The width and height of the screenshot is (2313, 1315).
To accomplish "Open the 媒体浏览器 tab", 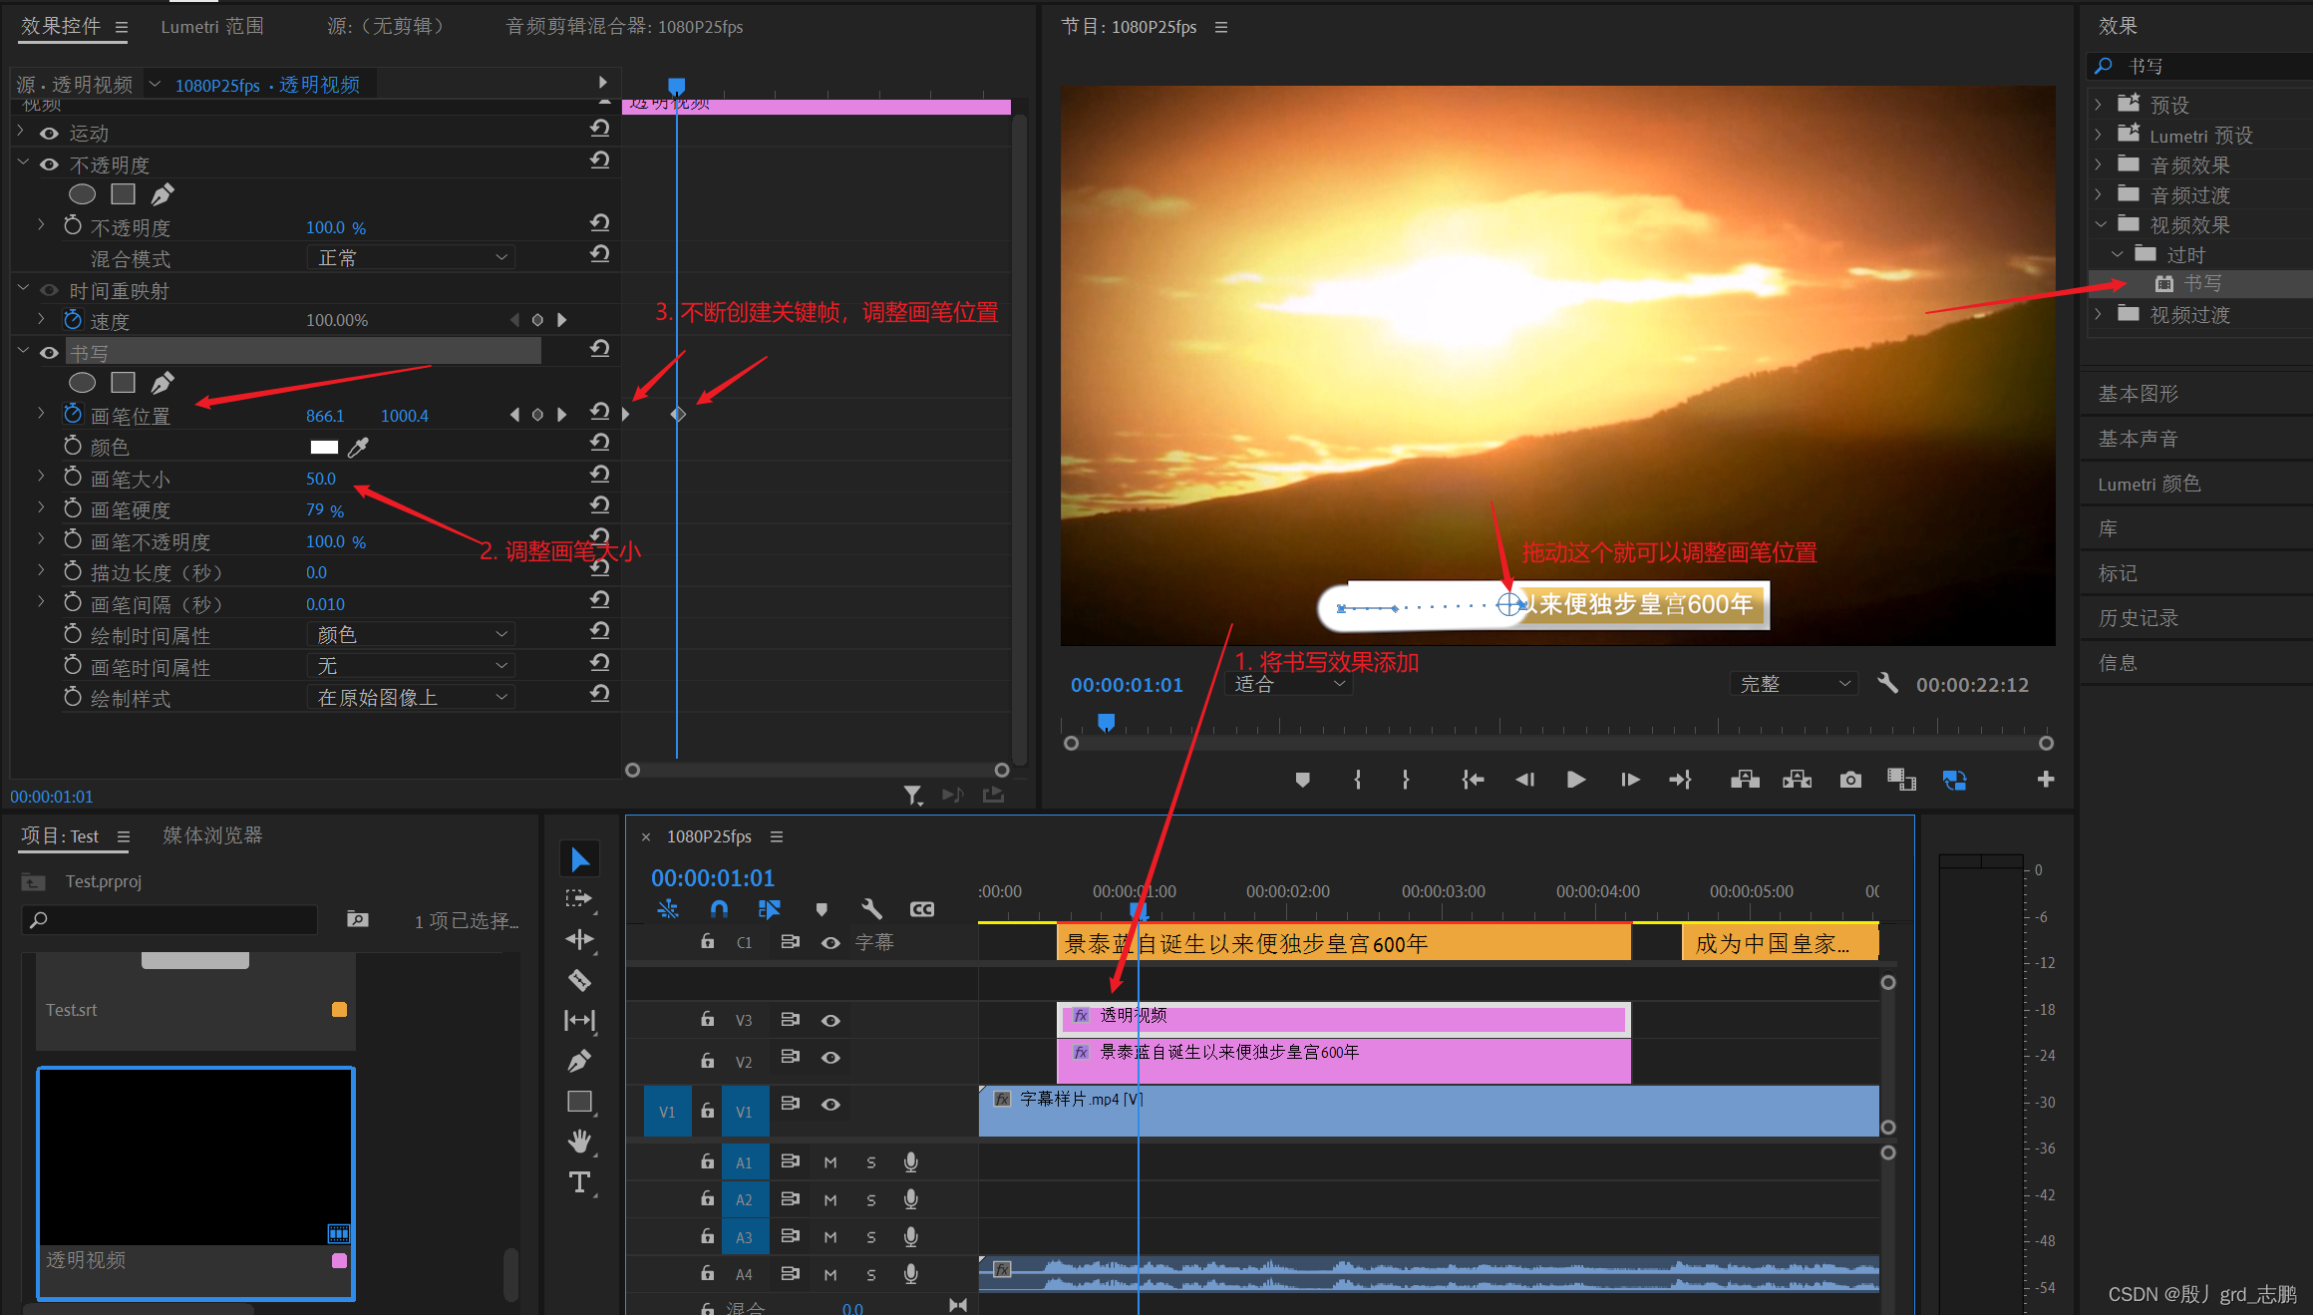I will point(212,835).
